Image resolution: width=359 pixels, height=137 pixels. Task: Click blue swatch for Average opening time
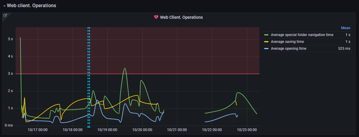pos(266,49)
